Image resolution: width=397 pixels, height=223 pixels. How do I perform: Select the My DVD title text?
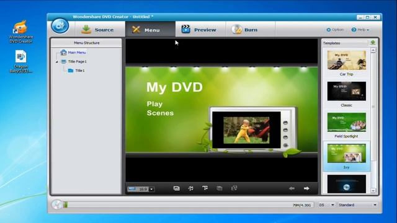tap(174, 87)
